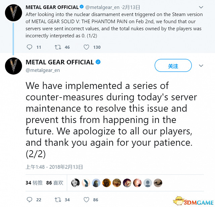The width and height of the screenshot is (215, 207).
Task: Open the first liker avatar in the row
Action: (x=75, y=183)
